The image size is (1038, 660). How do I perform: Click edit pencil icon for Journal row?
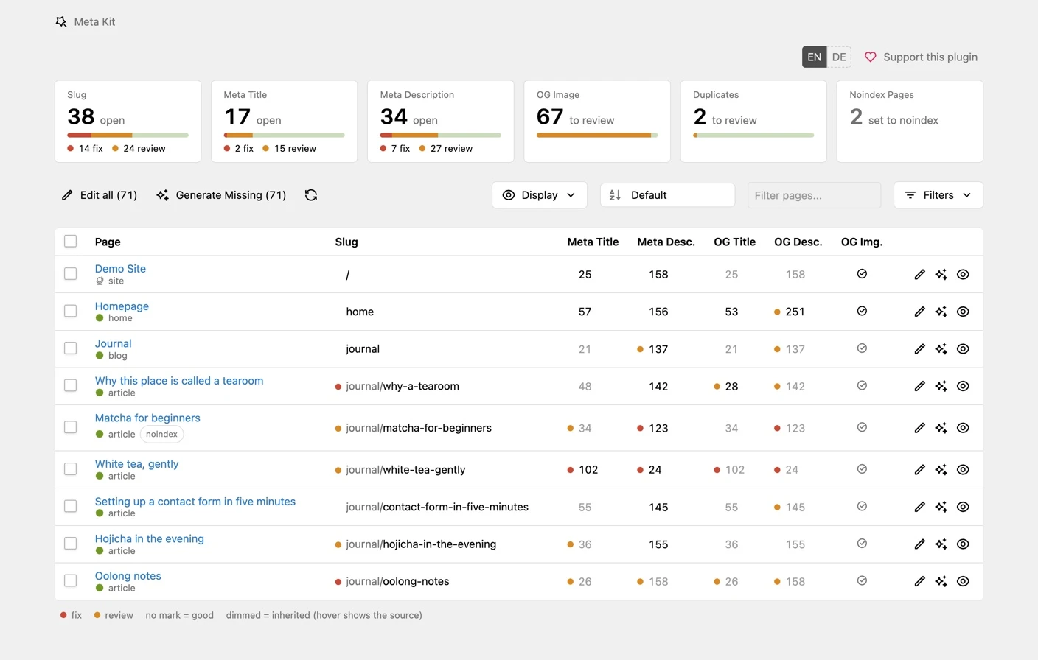(x=919, y=349)
